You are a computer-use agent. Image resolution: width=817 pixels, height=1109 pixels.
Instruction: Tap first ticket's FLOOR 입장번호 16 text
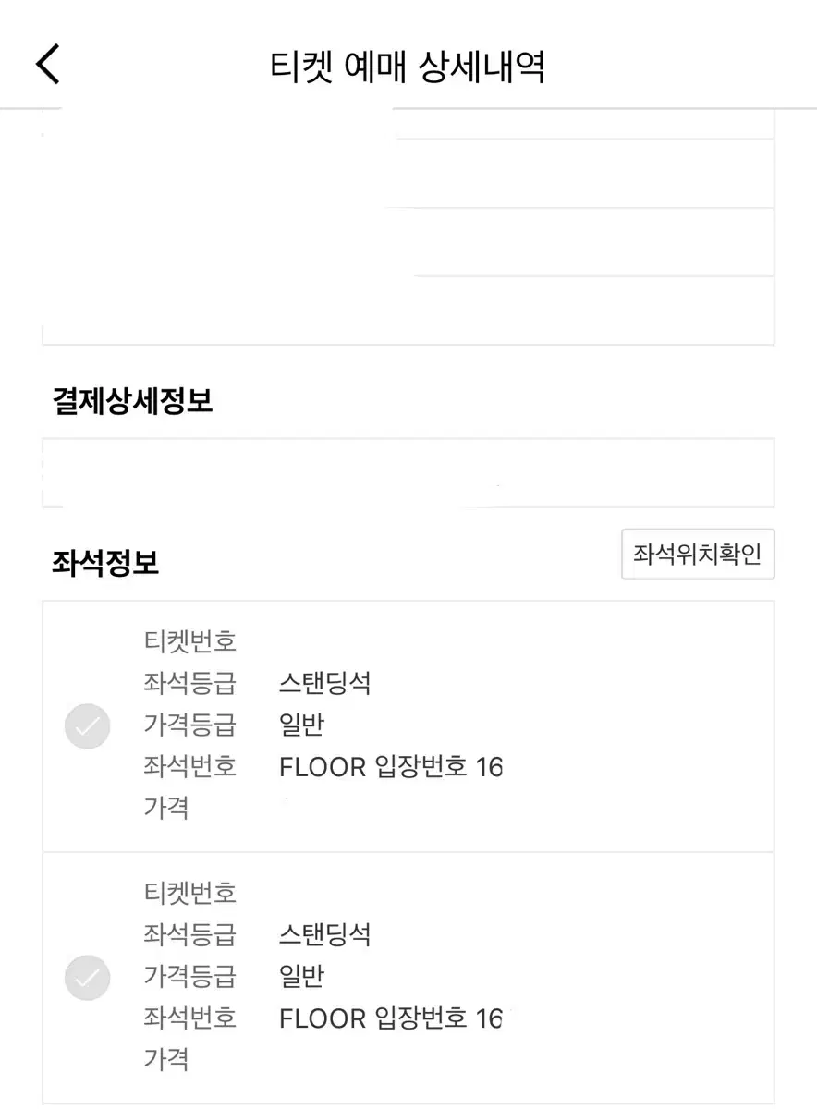click(390, 767)
